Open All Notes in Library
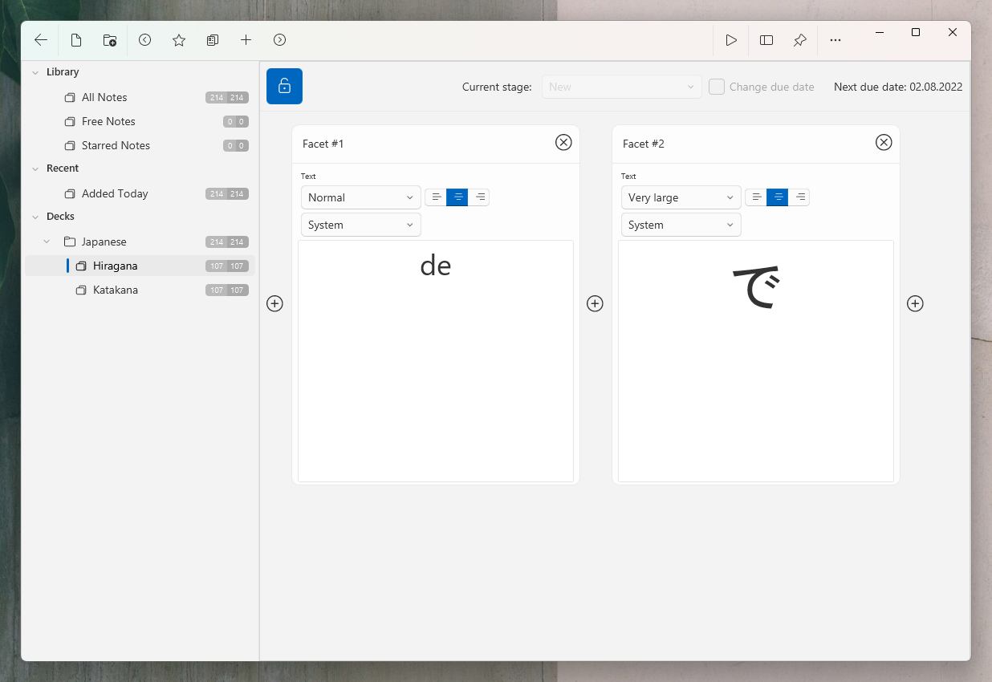992x682 pixels. coord(104,97)
